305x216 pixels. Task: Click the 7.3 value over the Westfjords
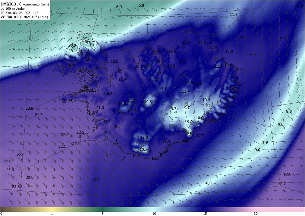click(91, 45)
